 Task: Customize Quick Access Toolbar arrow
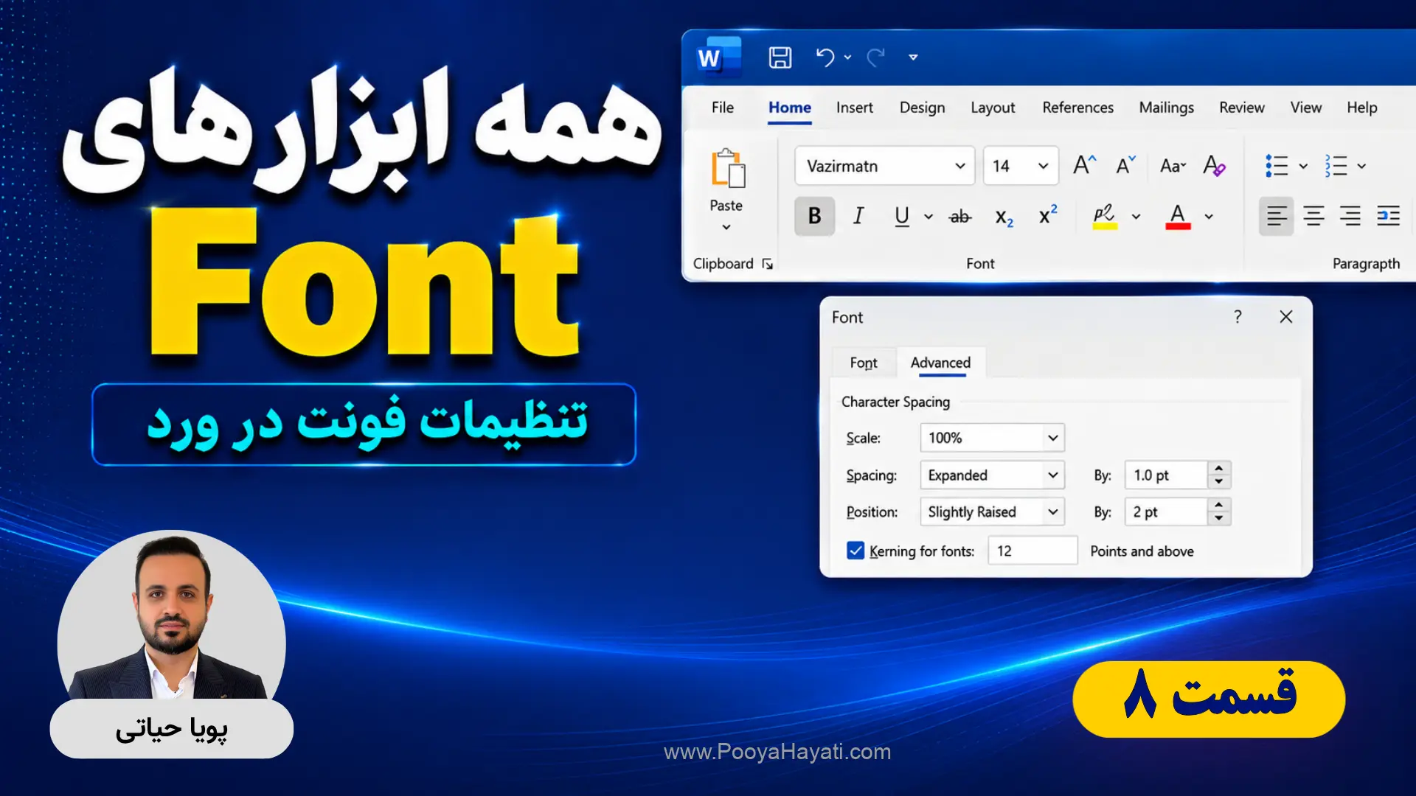click(x=913, y=57)
